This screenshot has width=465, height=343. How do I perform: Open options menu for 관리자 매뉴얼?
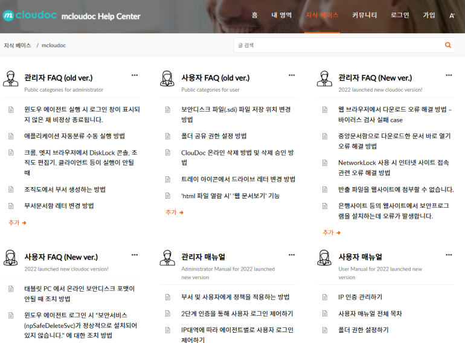point(292,255)
